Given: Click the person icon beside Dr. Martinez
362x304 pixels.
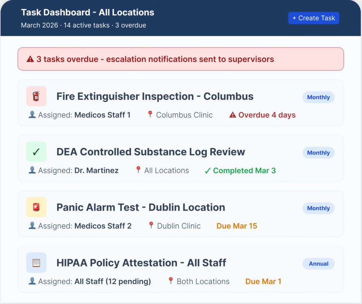Looking at the screenshot, I should pos(32,170).
